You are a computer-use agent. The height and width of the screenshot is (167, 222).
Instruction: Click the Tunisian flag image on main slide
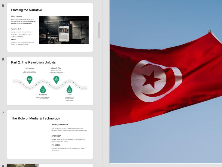[x=166, y=82]
